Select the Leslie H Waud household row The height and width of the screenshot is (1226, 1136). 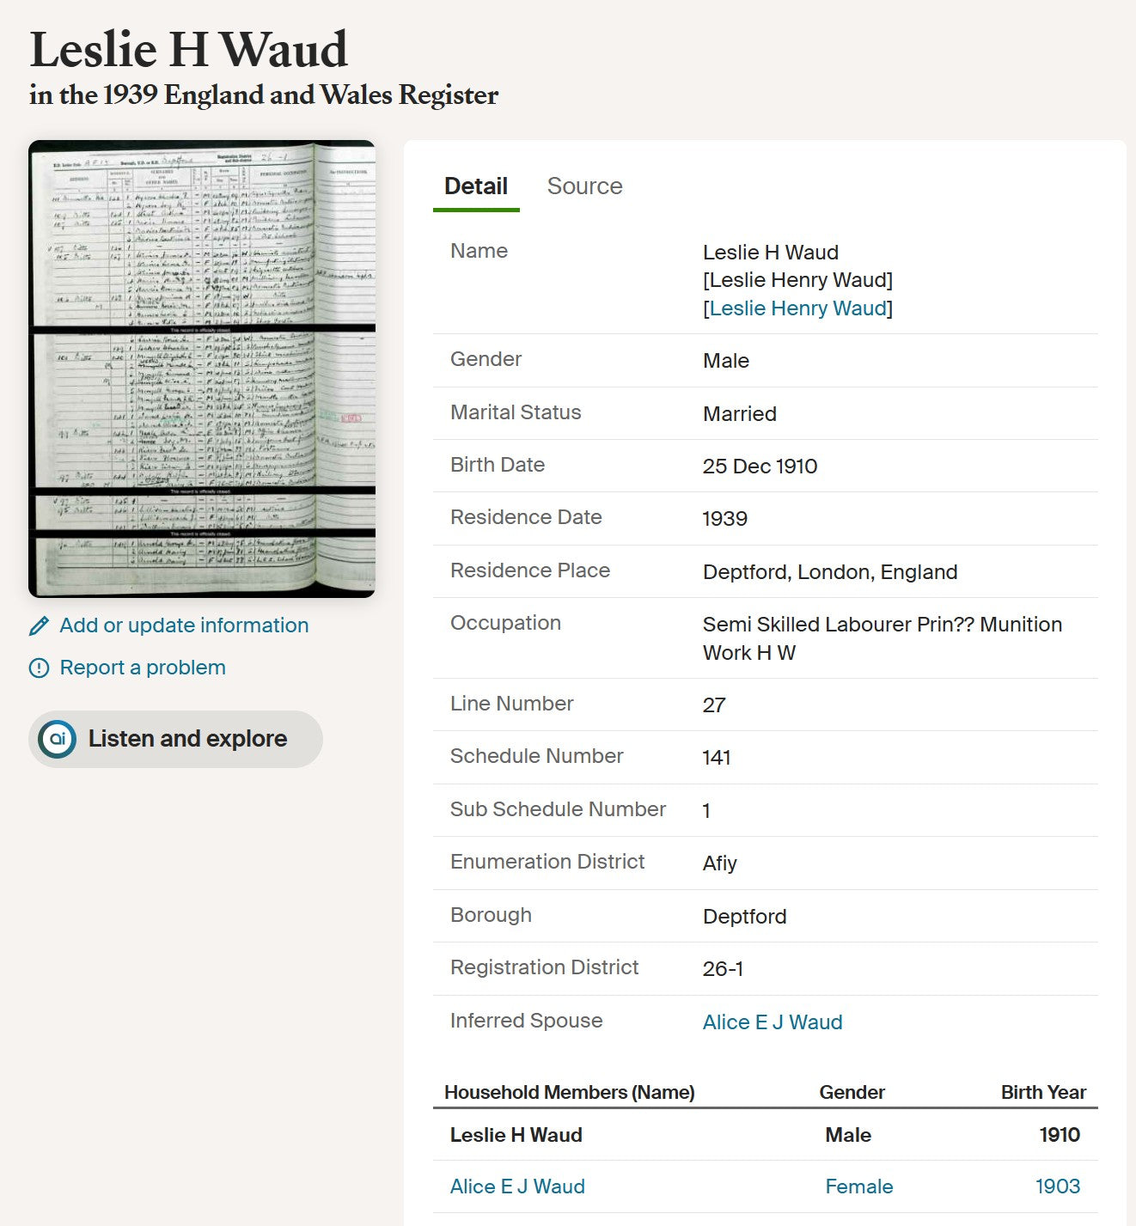click(766, 1135)
